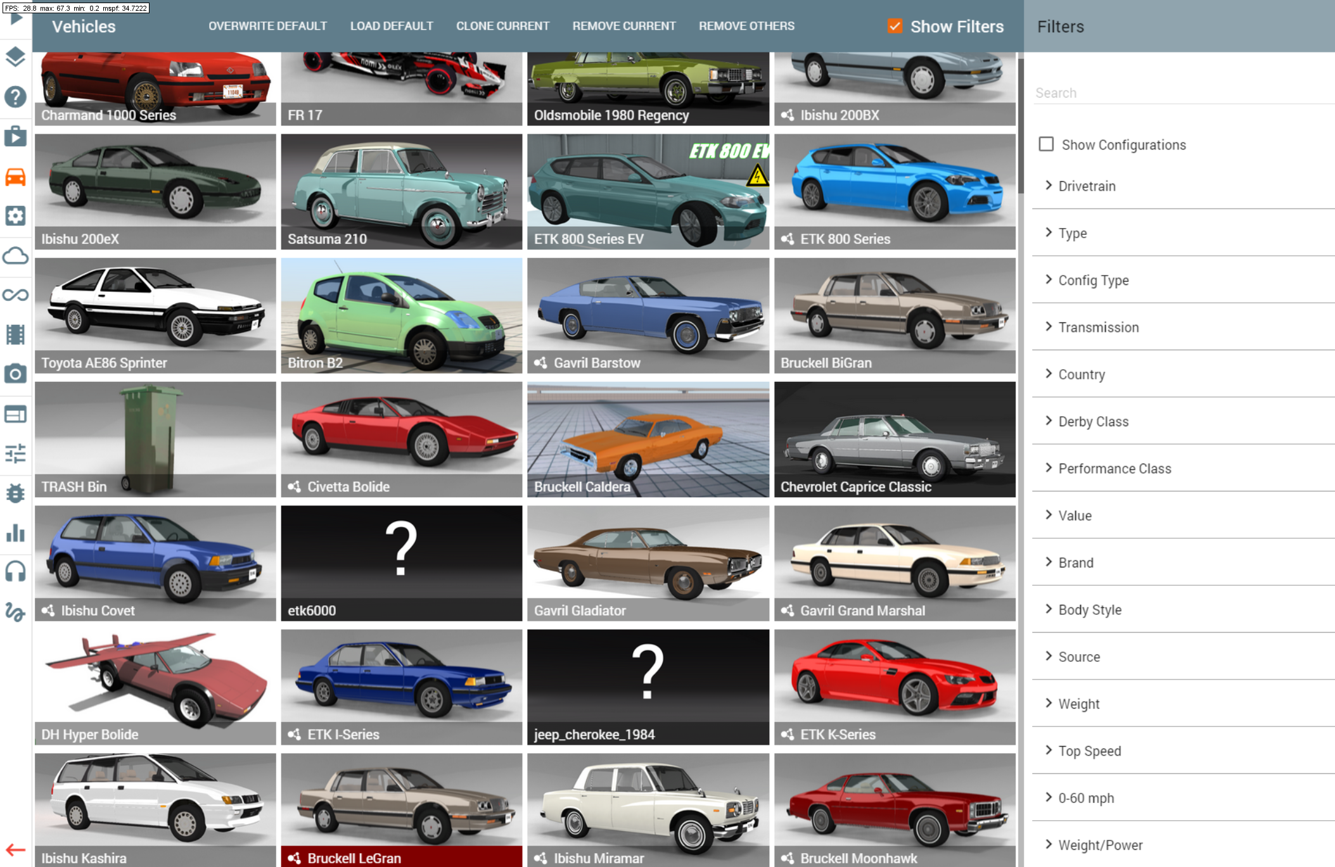This screenshot has height=867, width=1335.
Task: Open the help question mark icon
Action: pyautogui.click(x=15, y=97)
